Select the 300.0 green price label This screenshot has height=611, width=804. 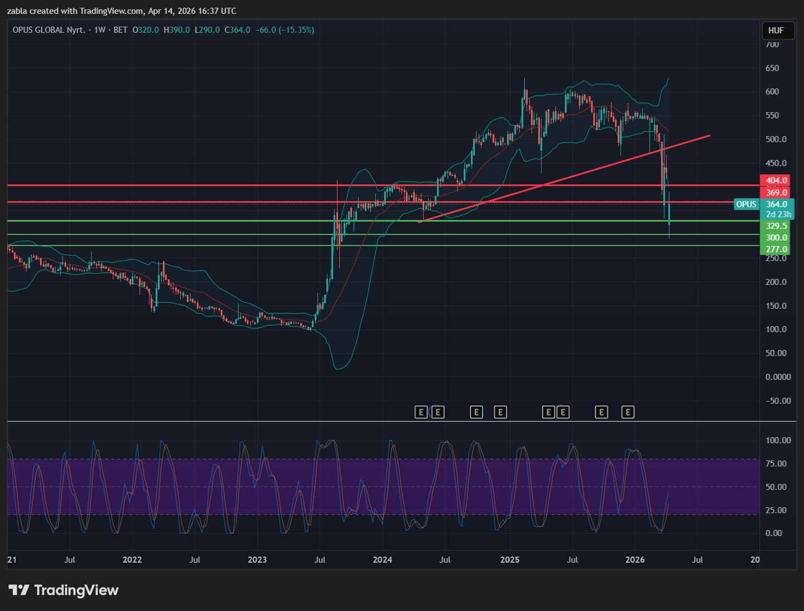click(x=776, y=238)
